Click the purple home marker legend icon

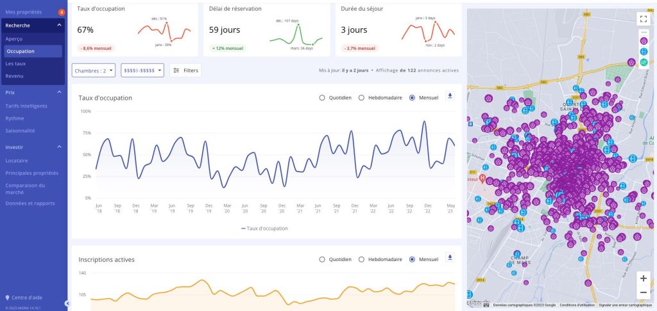click(x=644, y=41)
